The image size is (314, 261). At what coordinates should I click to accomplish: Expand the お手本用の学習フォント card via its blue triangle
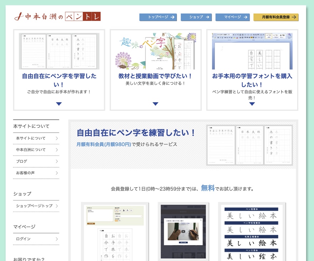click(252, 104)
